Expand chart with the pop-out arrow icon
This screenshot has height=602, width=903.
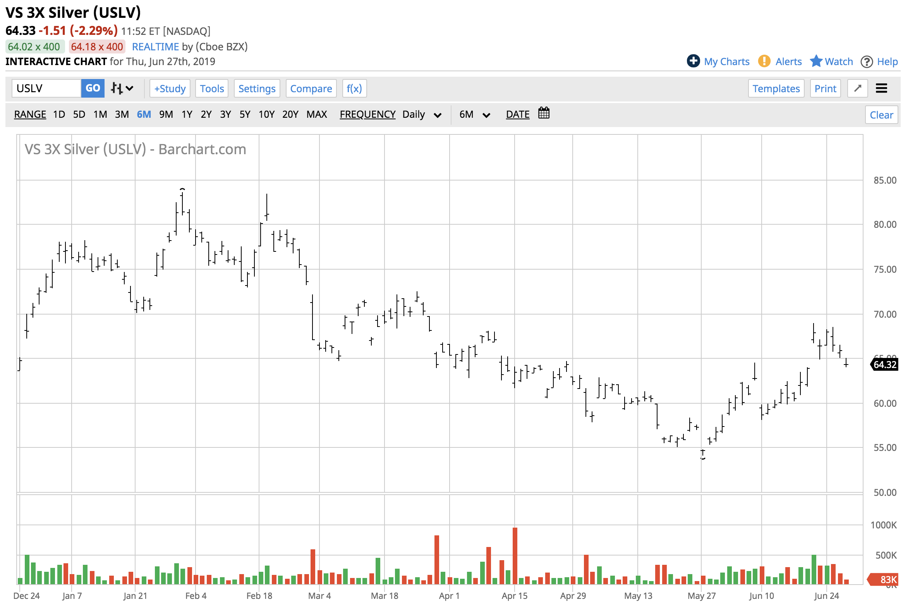[858, 88]
